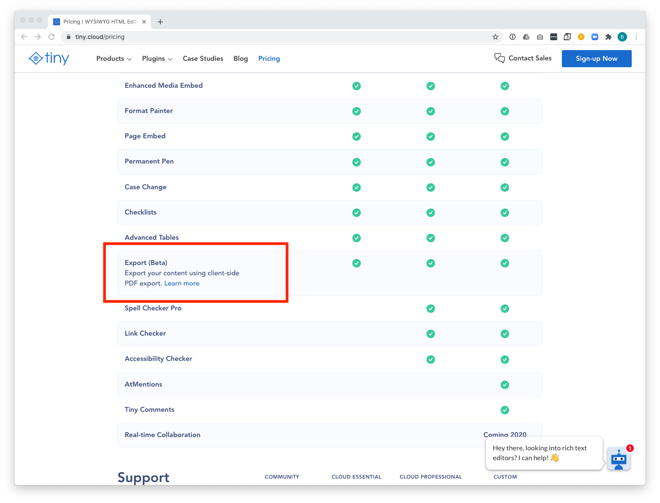The width and height of the screenshot is (660, 503).
Task: Click the Pricing favicon in the tab
Action: (x=57, y=22)
